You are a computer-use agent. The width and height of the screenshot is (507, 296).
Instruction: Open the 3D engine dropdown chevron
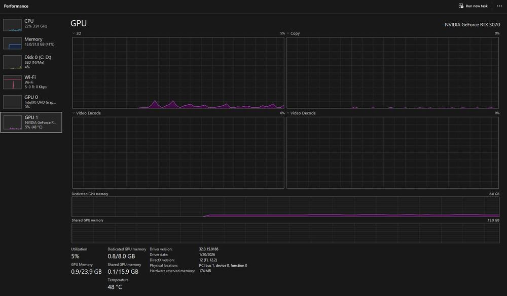74,33
